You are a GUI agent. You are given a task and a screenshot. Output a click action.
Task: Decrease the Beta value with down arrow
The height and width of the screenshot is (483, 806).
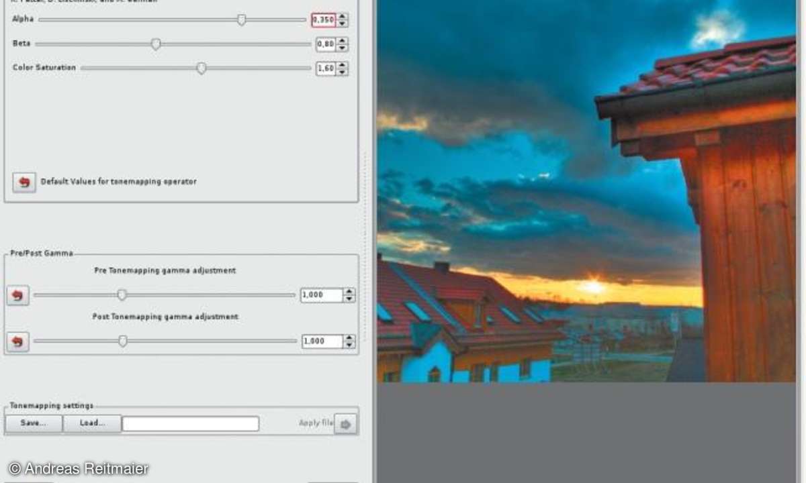[342, 48]
